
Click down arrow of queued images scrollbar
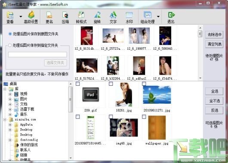point(200,78)
